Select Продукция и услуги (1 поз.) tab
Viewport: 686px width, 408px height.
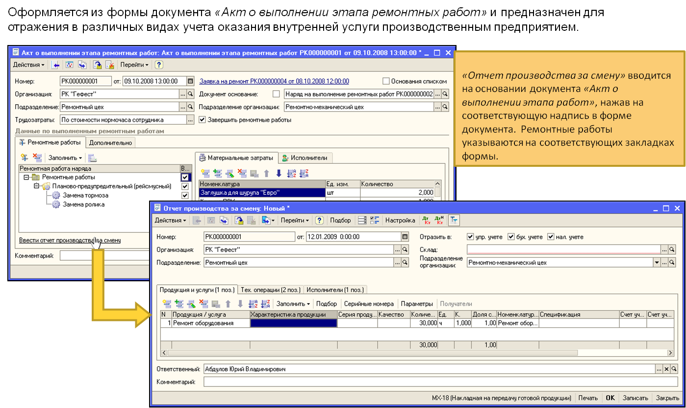point(197,290)
